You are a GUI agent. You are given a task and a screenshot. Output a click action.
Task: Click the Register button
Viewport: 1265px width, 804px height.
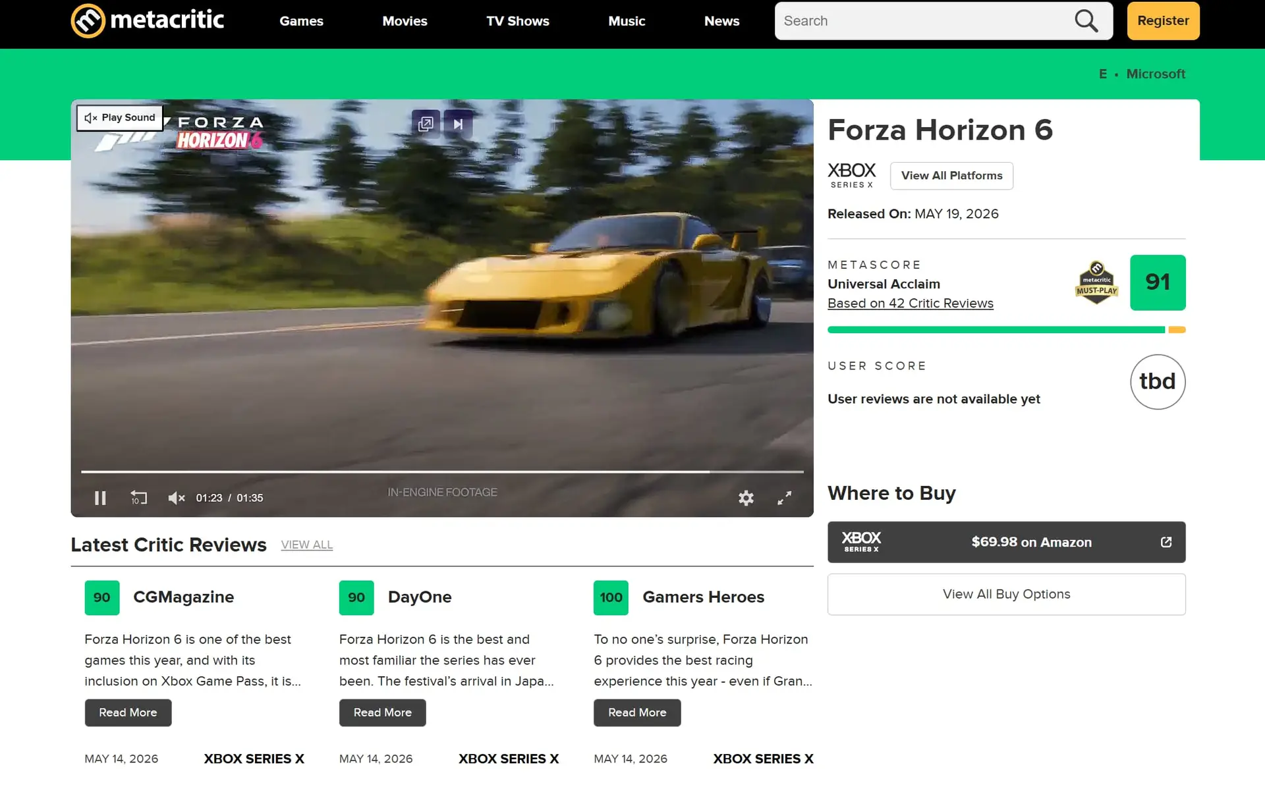click(1163, 20)
